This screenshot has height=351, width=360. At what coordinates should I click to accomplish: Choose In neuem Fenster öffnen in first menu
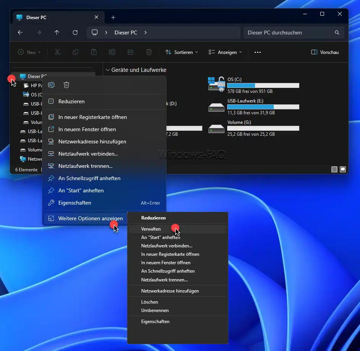point(105,129)
